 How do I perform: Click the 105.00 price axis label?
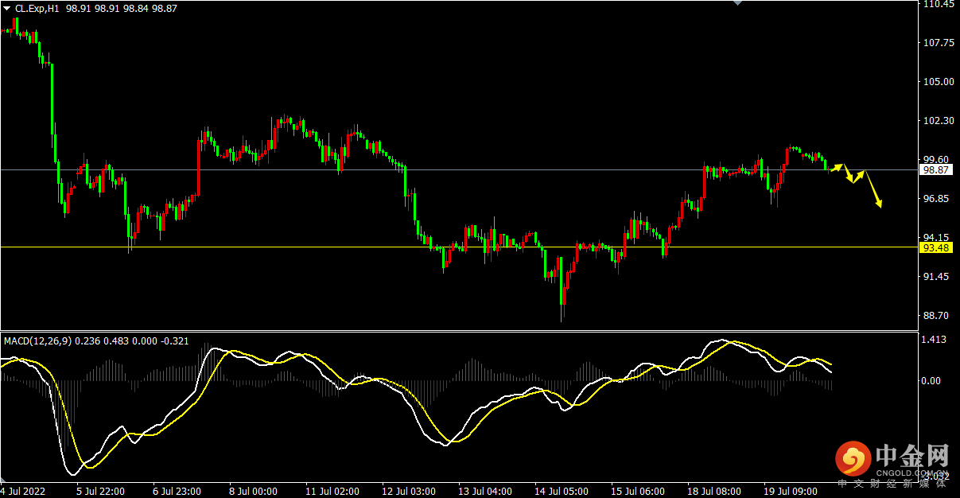tap(939, 82)
